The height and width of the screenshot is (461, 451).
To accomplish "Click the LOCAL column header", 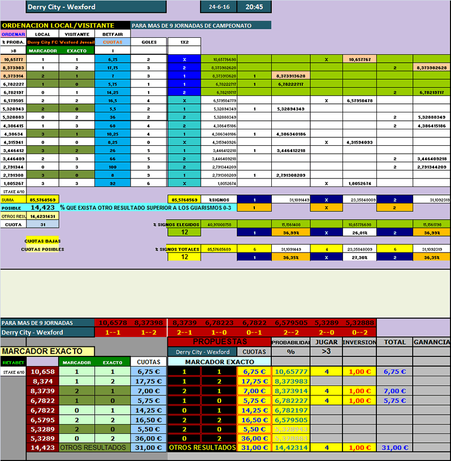I will 42,34.
